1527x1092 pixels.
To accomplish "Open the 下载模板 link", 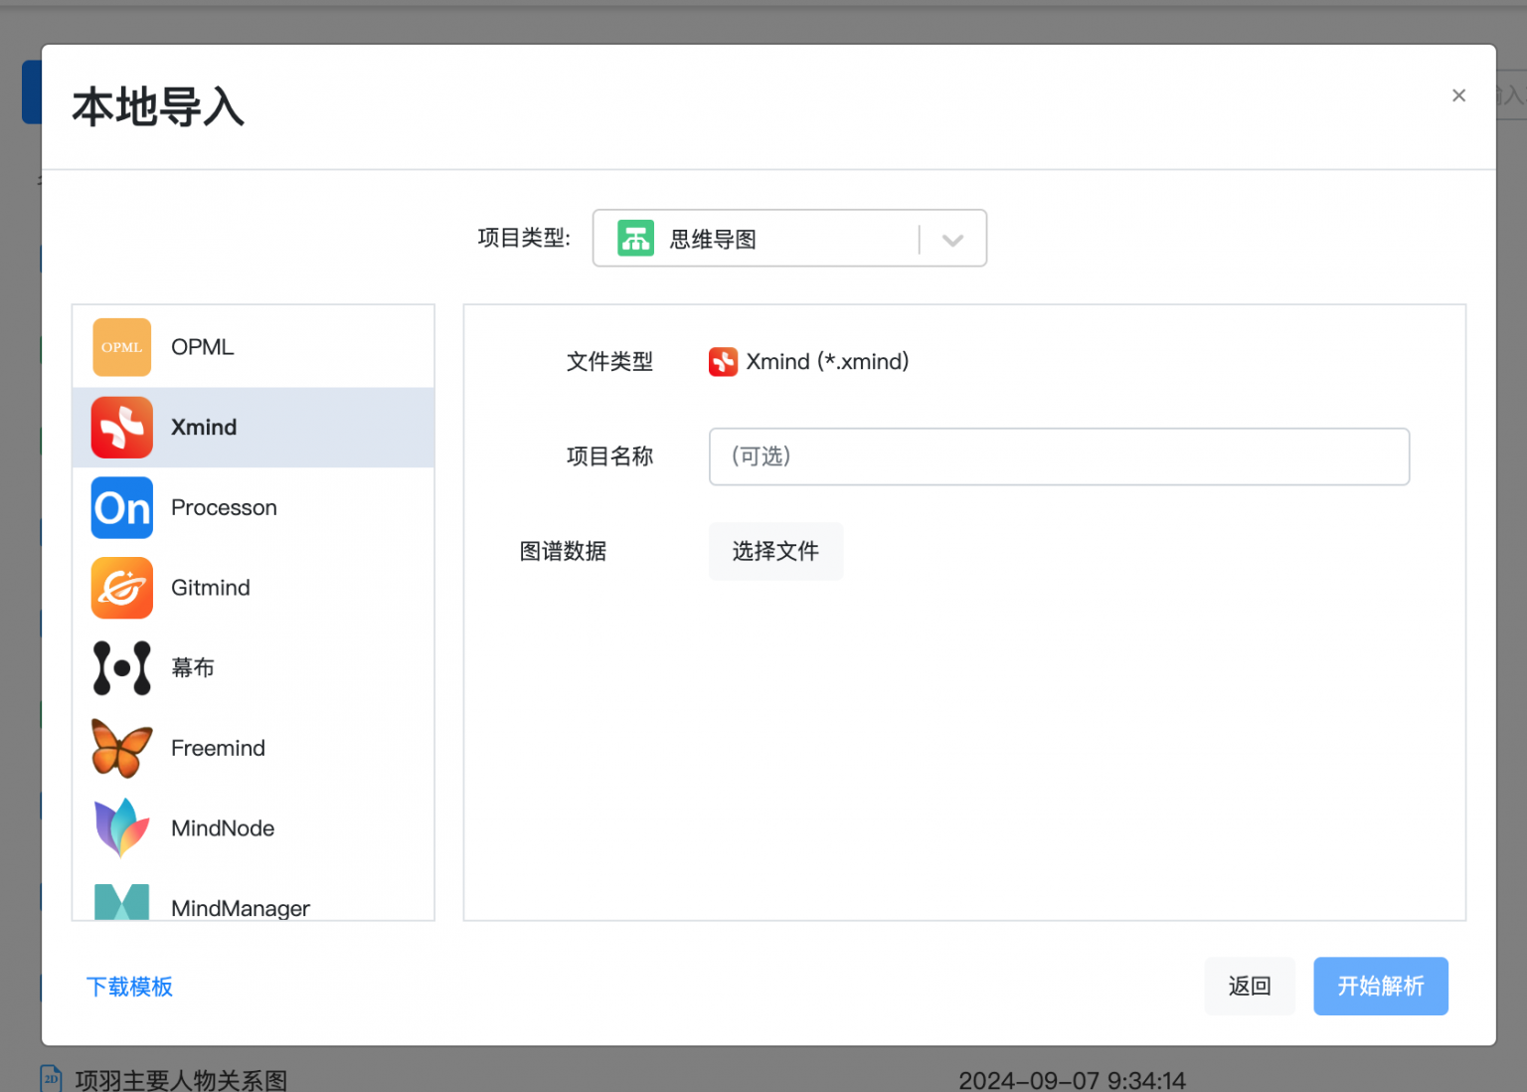I will click(x=129, y=986).
